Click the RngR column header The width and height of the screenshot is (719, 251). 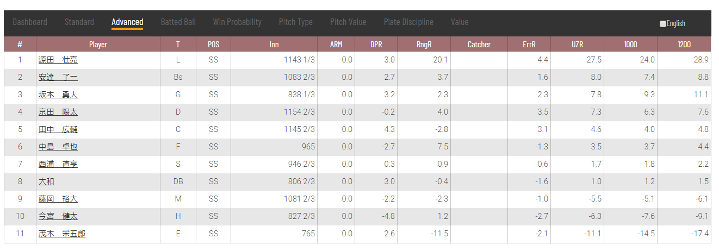tap(424, 45)
